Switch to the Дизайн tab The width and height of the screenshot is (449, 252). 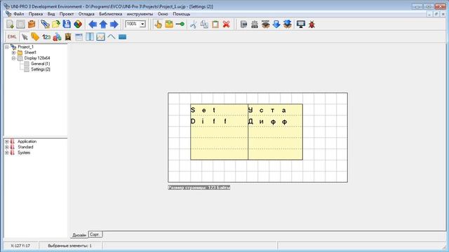[x=79, y=235]
